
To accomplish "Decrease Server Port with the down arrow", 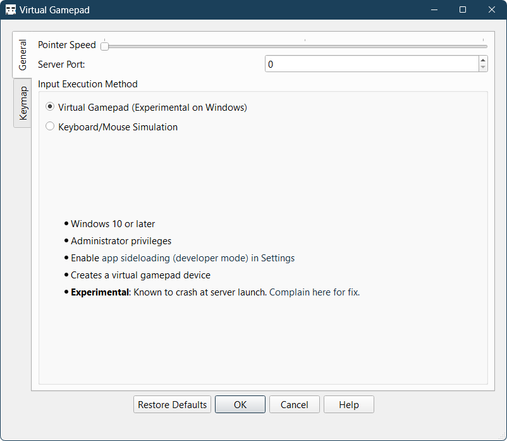I will (x=483, y=68).
